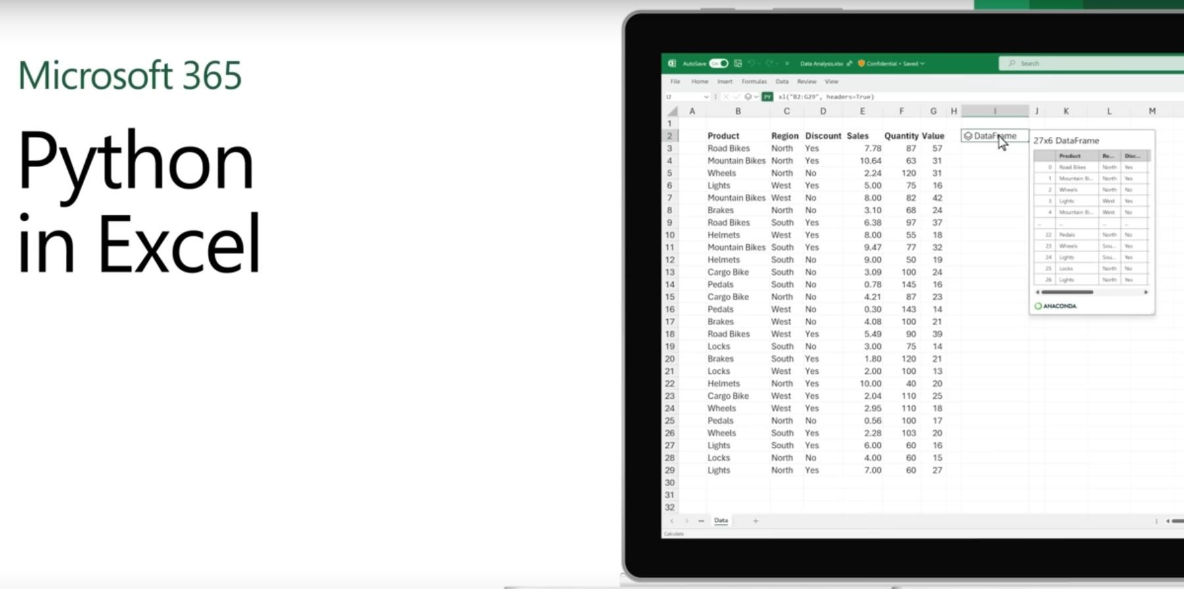Click the Cancel X in formula bar

coord(726,97)
